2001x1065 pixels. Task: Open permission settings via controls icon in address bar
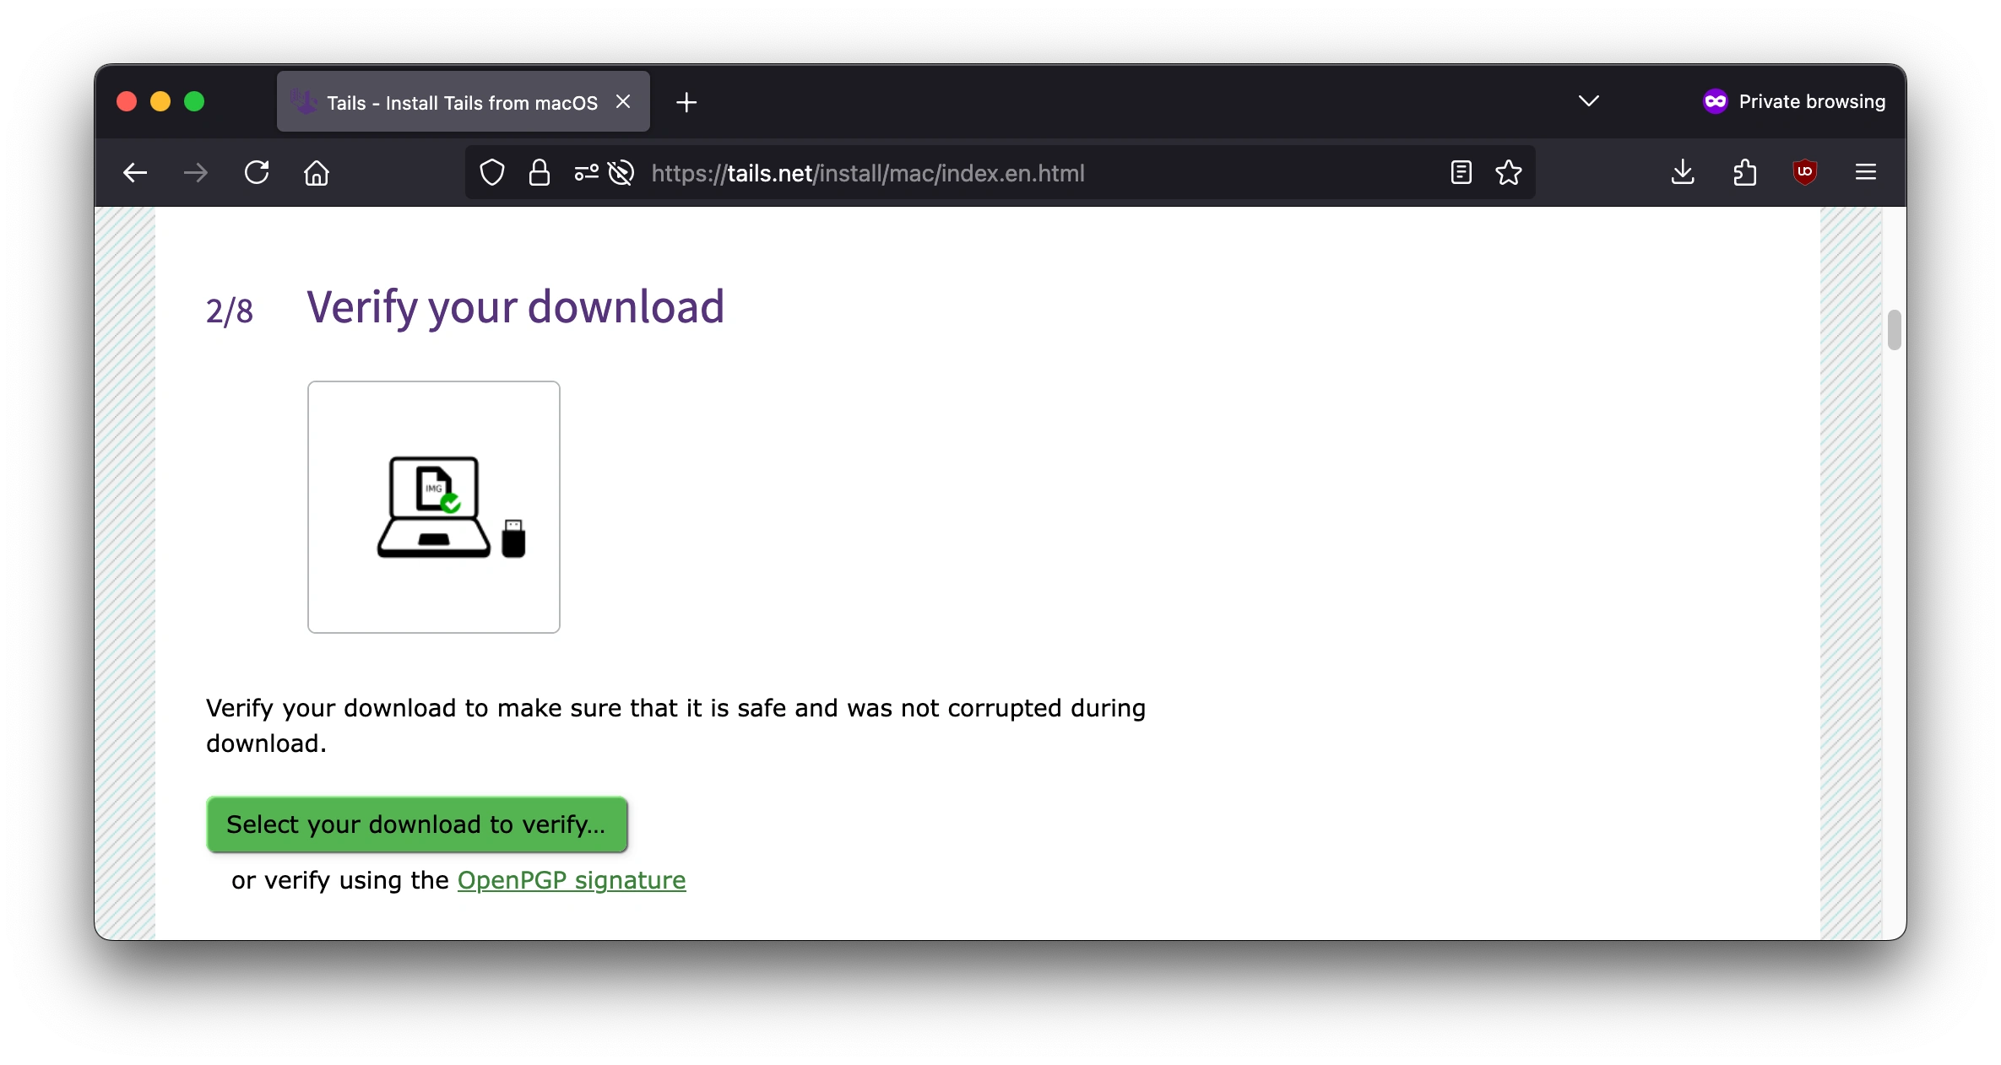[584, 172]
